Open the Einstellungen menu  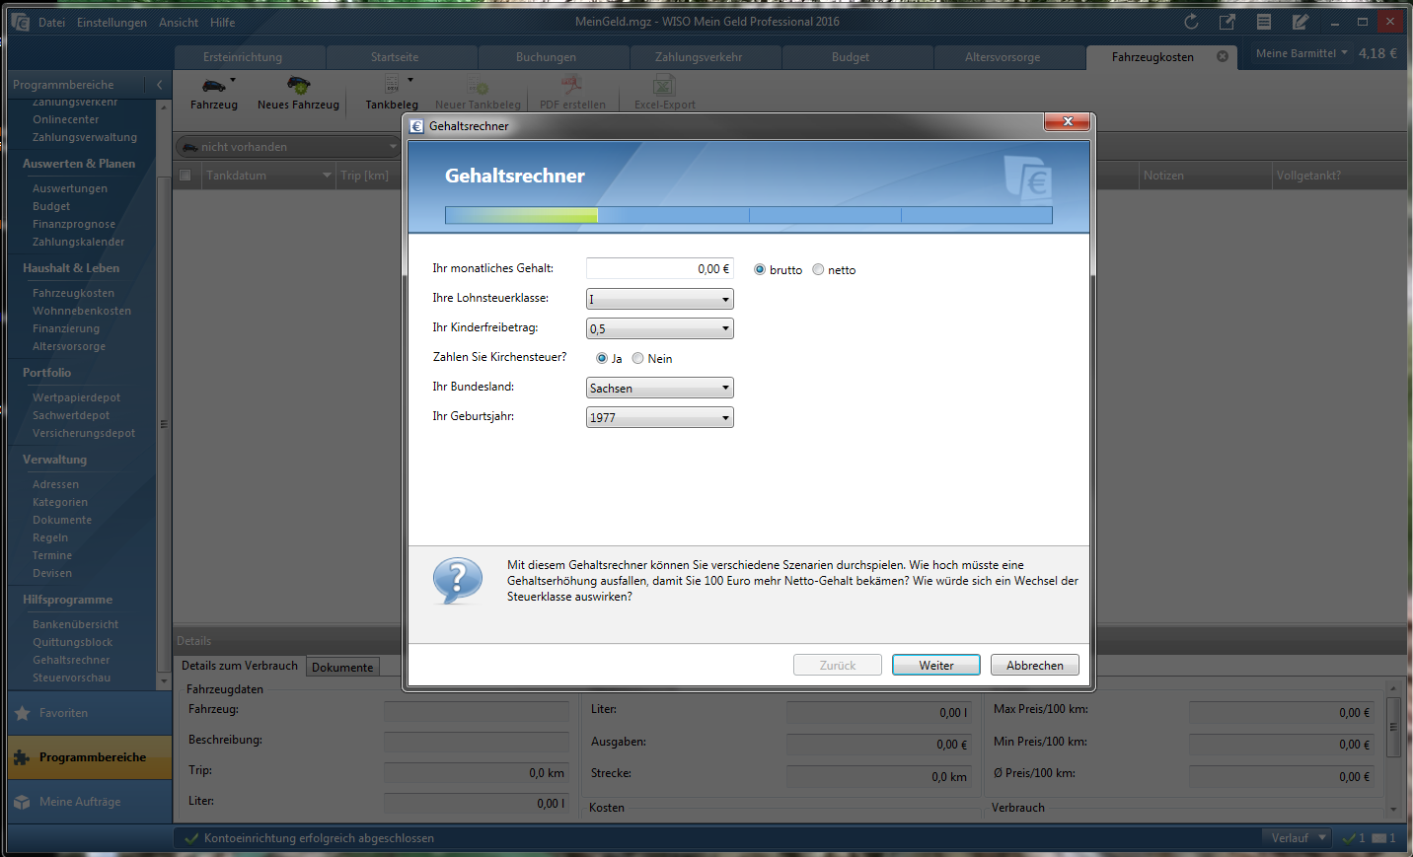pos(112,22)
